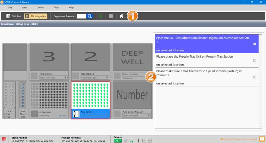Image resolution: width=266 pixels, height=143 pixels.
Task: Go to the Home screen icon
Action: (x=122, y=16)
